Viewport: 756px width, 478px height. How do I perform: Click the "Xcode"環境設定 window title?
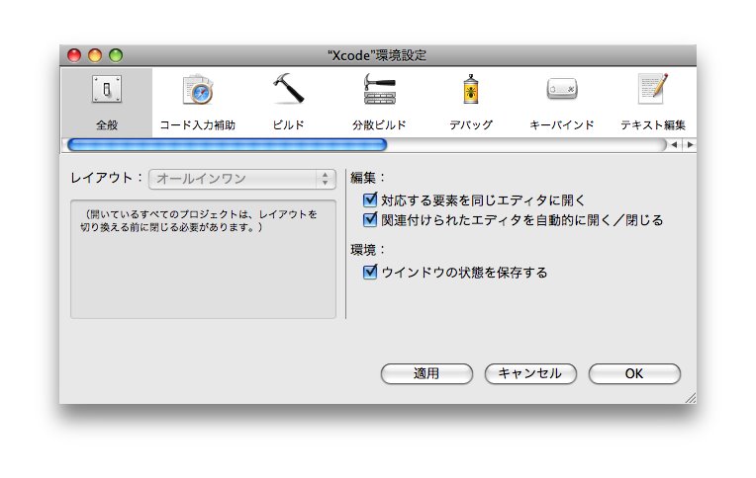pos(378,55)
